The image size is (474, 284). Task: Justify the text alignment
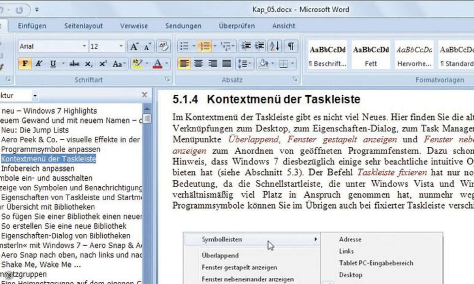[227, 64]
